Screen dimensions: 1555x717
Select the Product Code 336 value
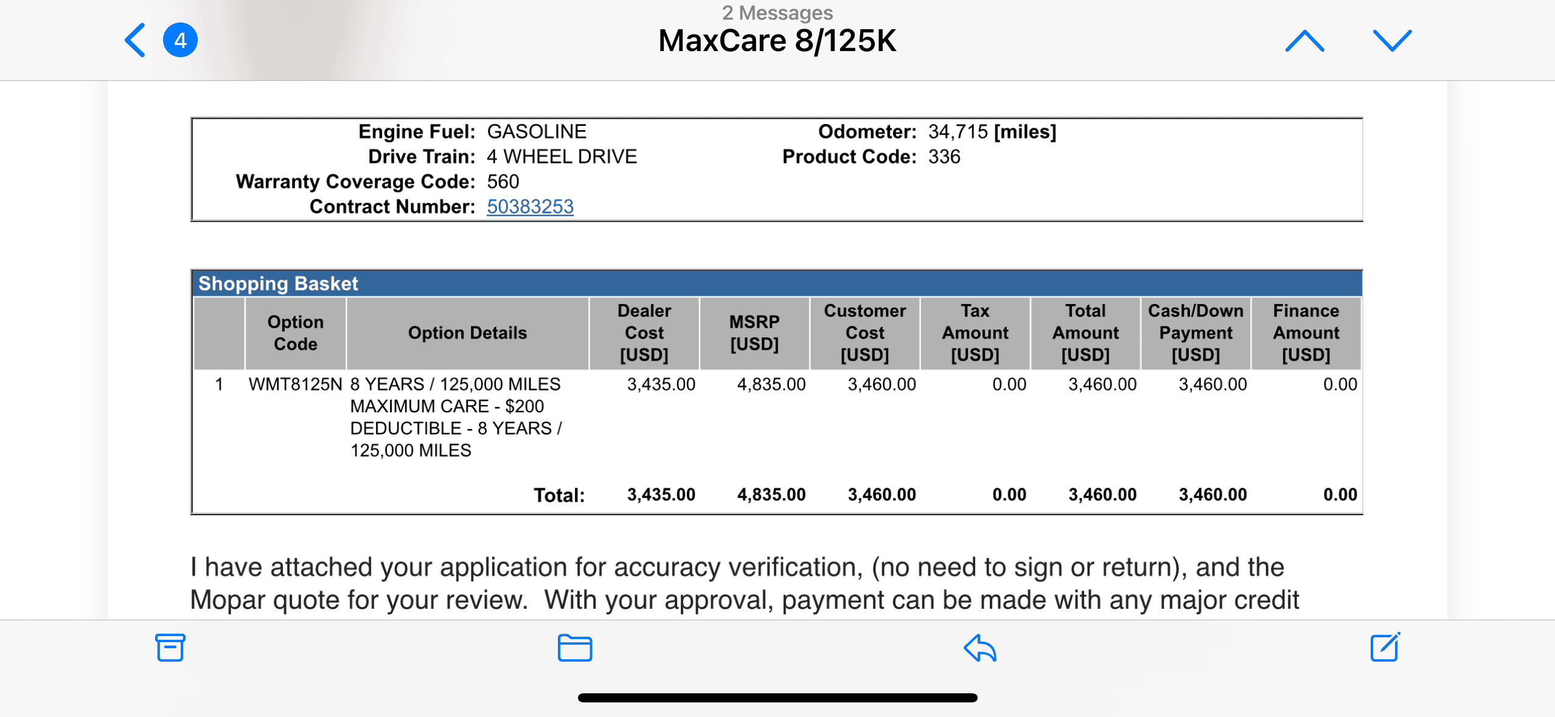[944, 157]
